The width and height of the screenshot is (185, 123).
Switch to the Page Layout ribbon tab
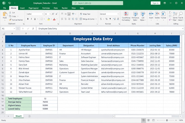click(33, 8)
